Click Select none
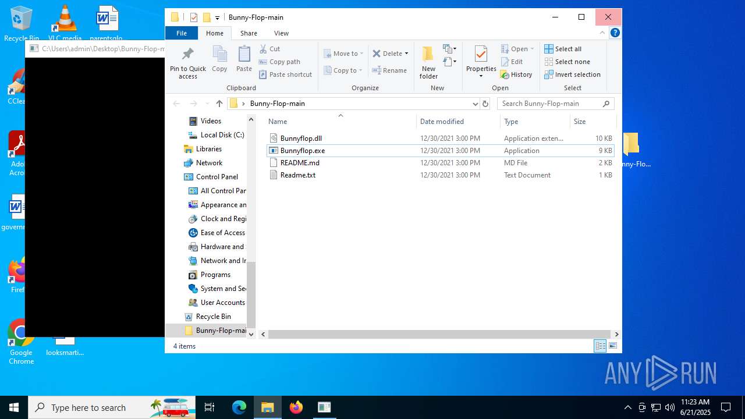Screen dimensions: 745x419 tap(567, 62)
